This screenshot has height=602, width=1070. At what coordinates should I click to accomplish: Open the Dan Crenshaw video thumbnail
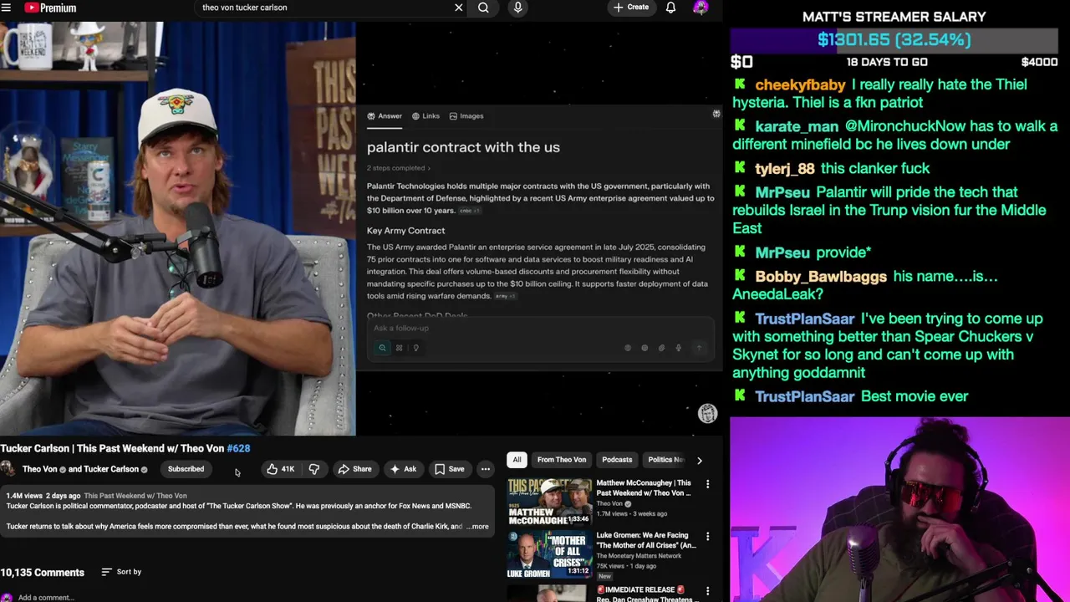[x=549, y=593]
